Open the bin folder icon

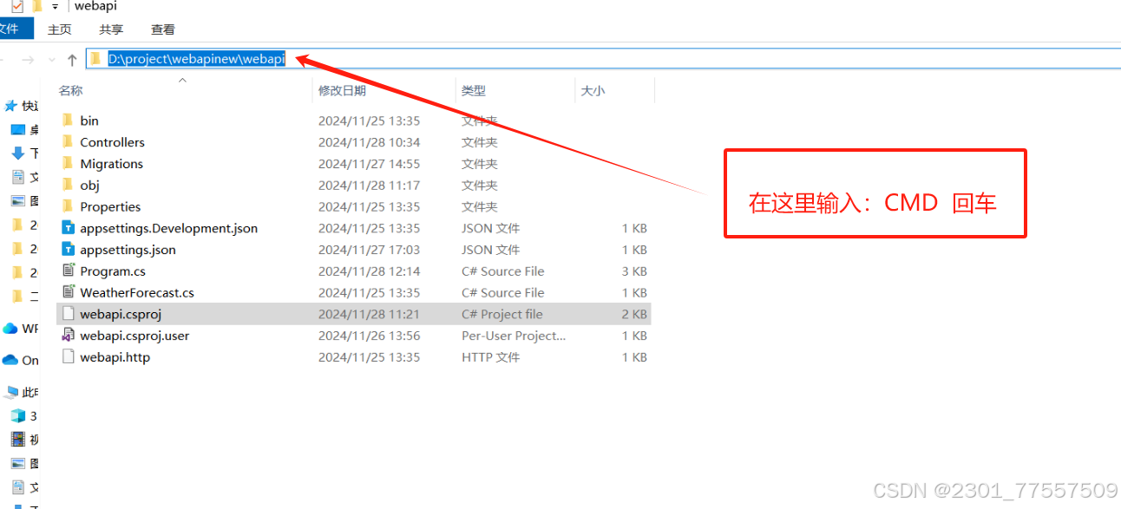(x=68, y=120)
